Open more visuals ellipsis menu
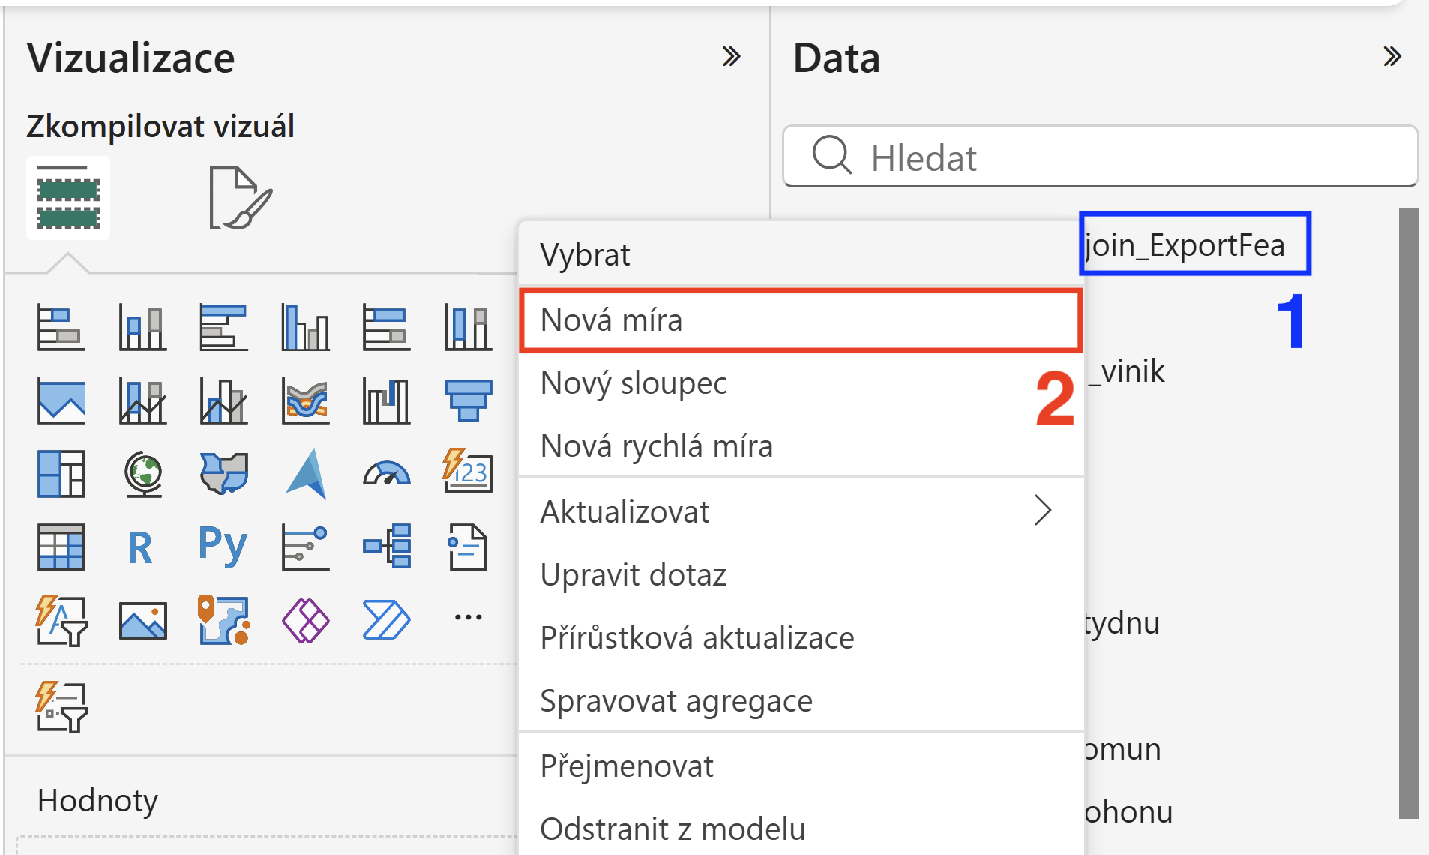Viewport: 1429px width, 855px height. click(x=468, y=617)
